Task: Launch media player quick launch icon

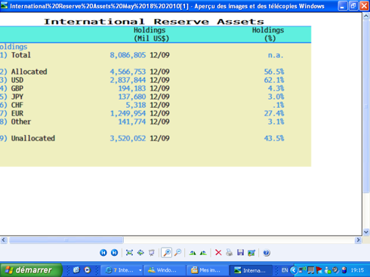Action: point(88,270)
